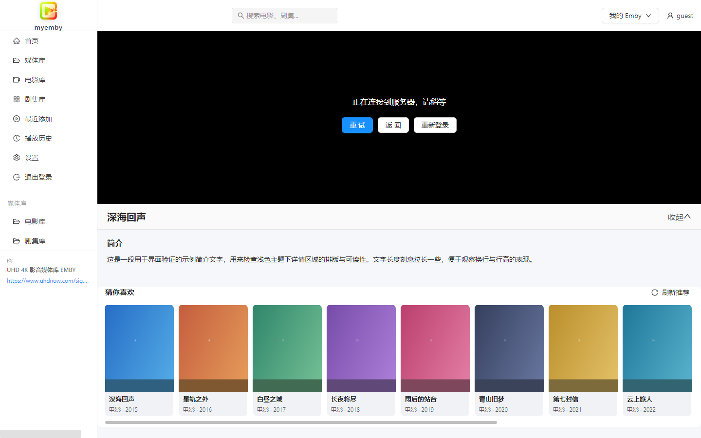This screenshot has width=701, height=438.
Task: Click the 电影 · 2022 caption text
Action: coord(641,410)
